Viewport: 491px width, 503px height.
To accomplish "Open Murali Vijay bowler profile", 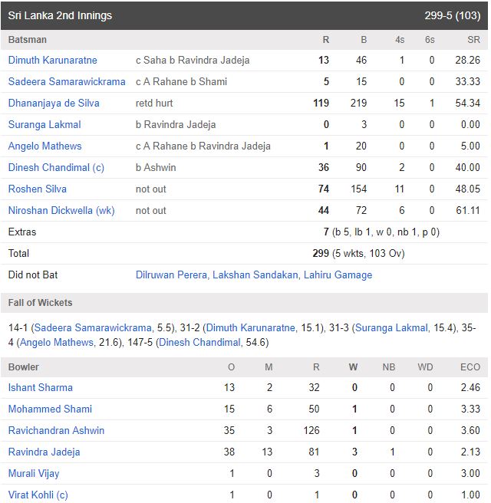I will (34, 474).
